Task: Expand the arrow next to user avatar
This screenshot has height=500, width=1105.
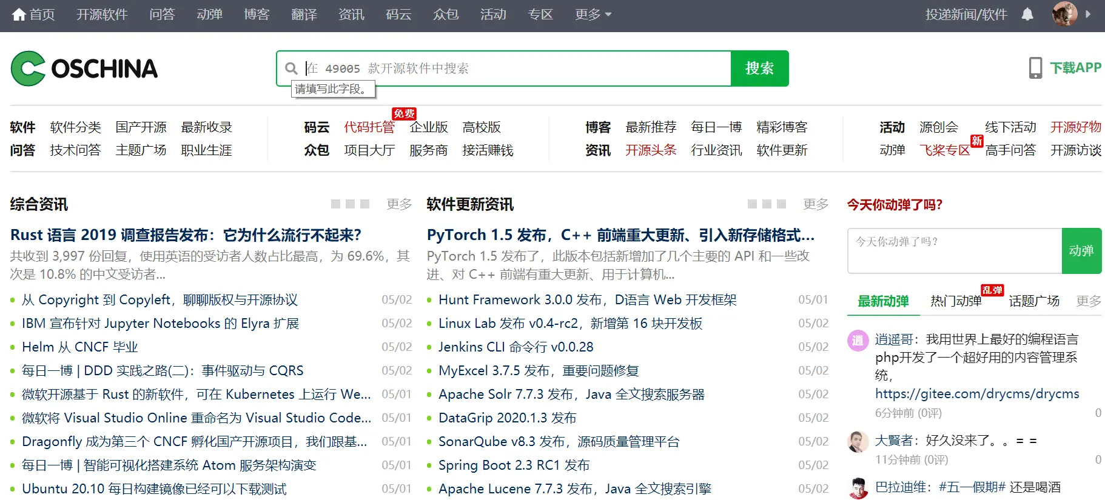Action: coord(1088,14)
